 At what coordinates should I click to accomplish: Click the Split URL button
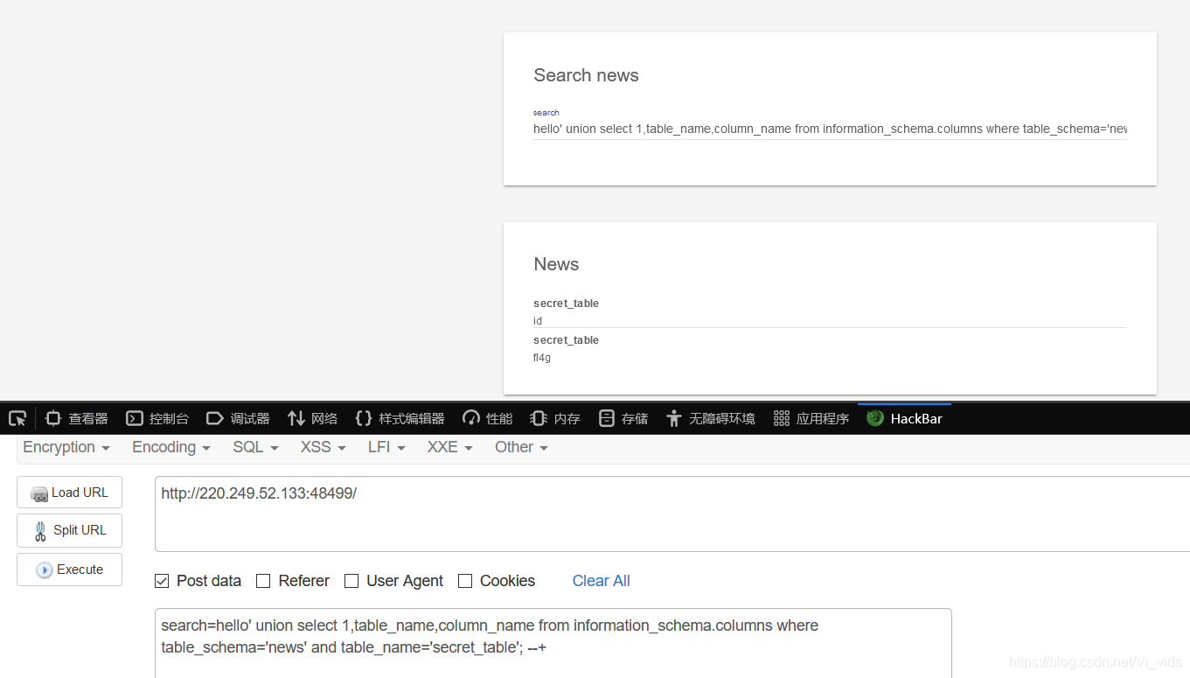coord(69,530)
